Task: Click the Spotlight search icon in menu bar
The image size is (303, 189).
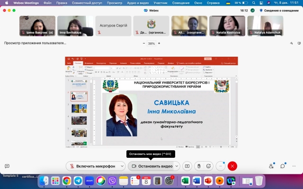Action: click(x=254, y=3)
